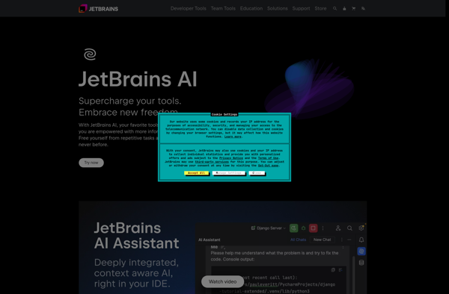
Task: Open the AI Assistant panel kebab options
Action: [342, 240]
